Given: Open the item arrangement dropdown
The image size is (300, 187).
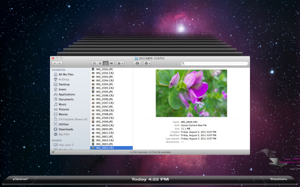Looking at the screenshot, I should click(120, 63).
